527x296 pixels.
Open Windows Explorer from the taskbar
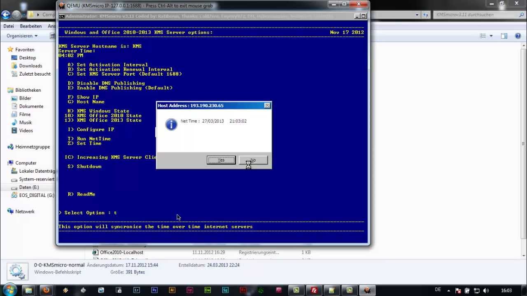click(x=28, y=290)
